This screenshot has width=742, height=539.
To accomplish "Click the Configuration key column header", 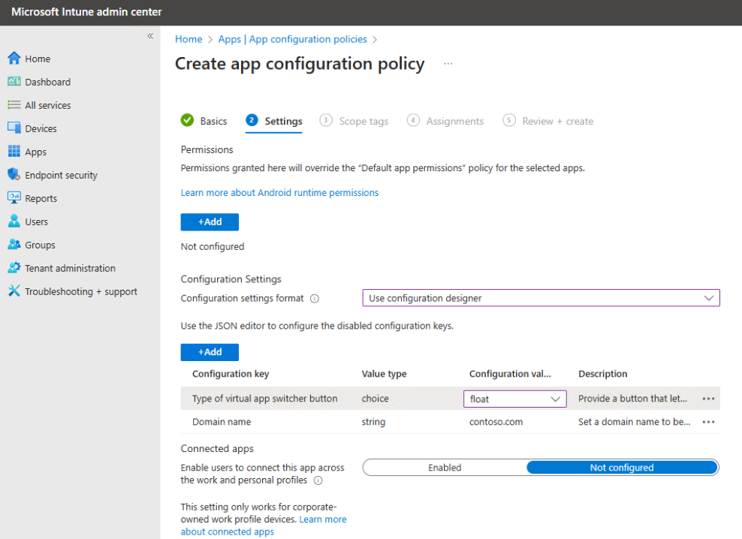I will pos(231,374).
